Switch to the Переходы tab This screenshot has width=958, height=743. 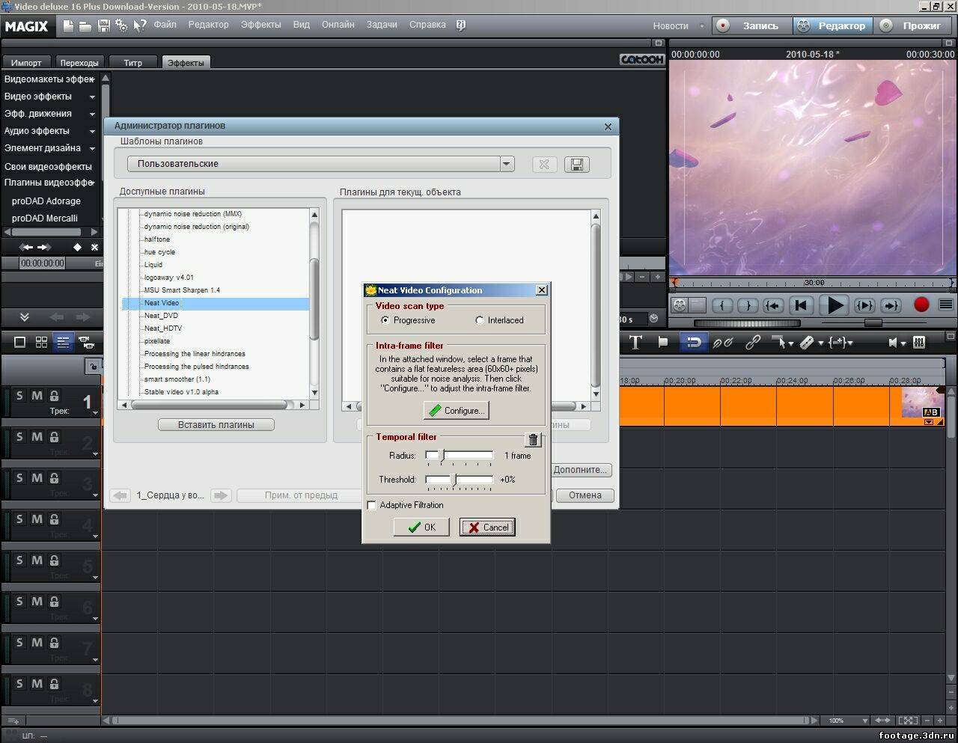(79, 63)
